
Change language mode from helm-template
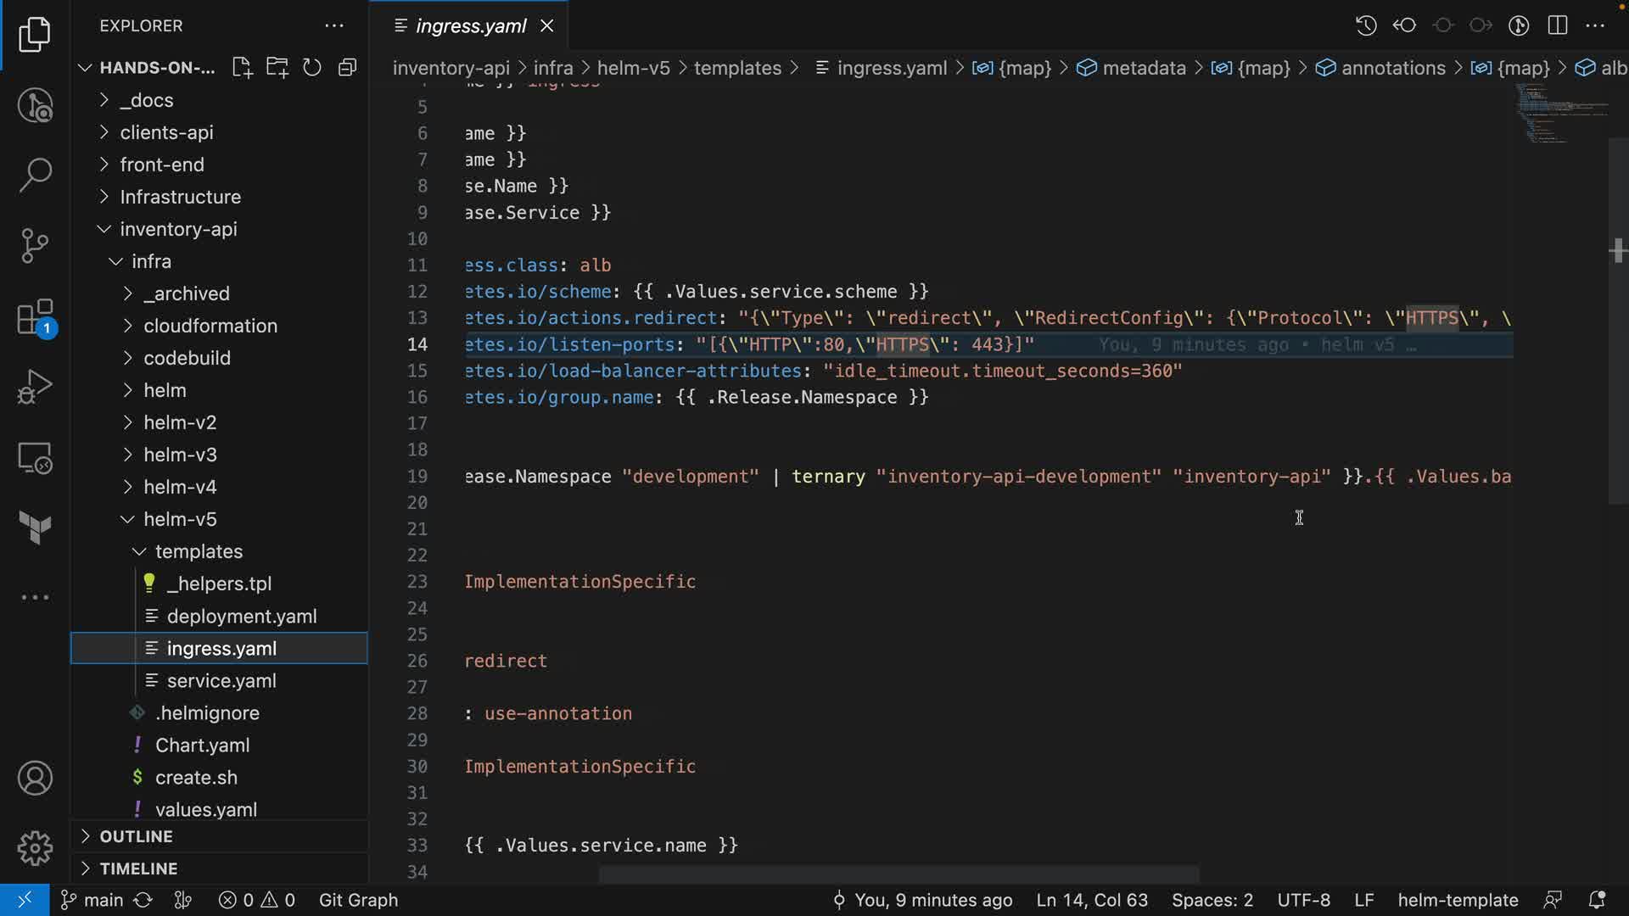pyautogui.click(x=1457, y=900)
